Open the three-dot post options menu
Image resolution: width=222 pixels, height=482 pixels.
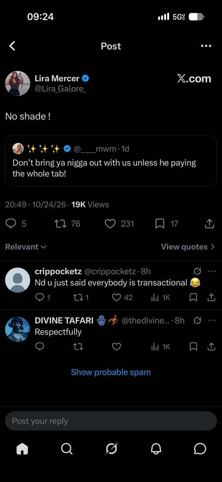206,46
